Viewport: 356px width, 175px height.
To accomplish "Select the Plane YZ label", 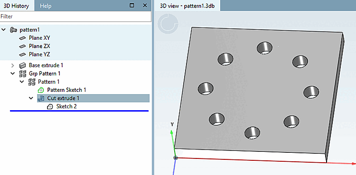I will pyautogui.click(x=39, y=54).
